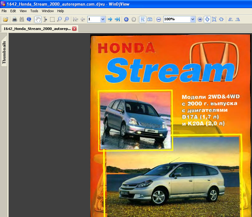Viewport: 252px width, 217px height.
Task: Rotate the page clockwise
Action: pos(238,19)
